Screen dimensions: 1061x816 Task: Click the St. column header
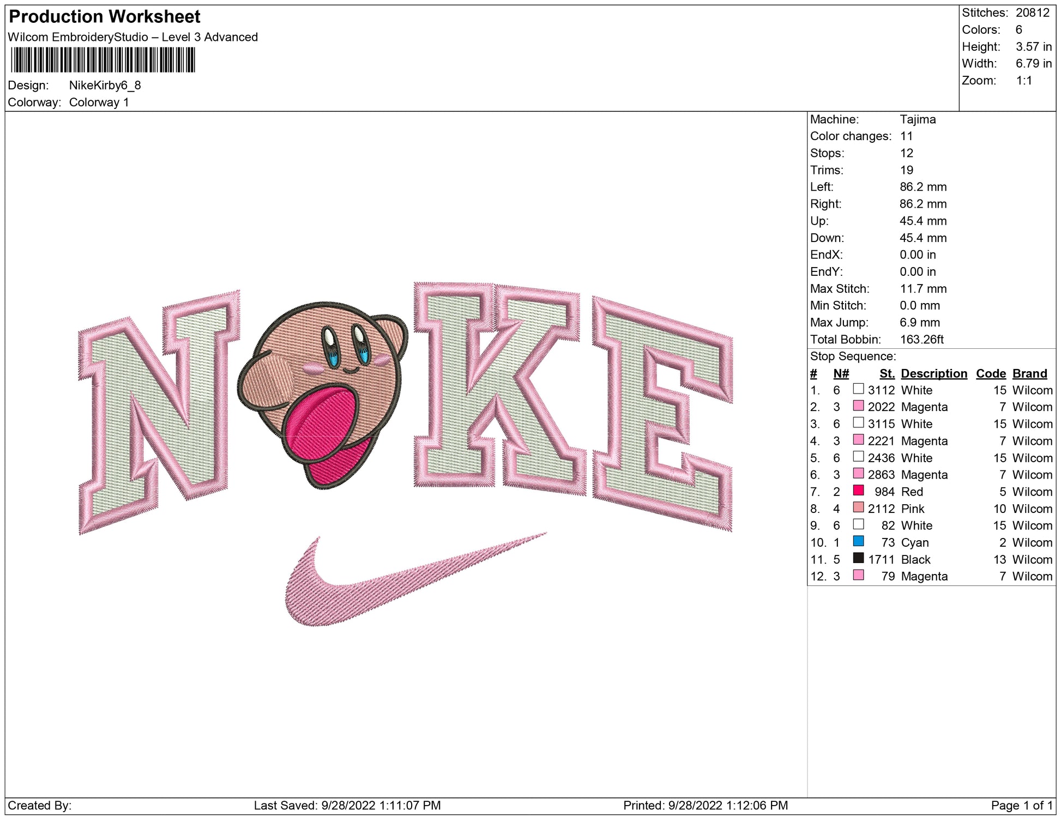pos(887,373)
